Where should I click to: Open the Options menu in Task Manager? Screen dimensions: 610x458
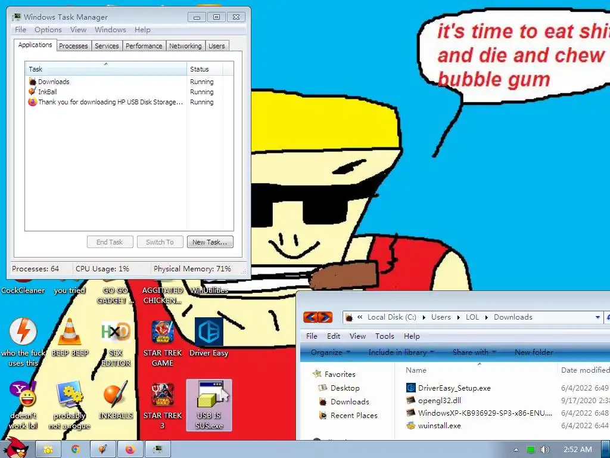[48, 30]
